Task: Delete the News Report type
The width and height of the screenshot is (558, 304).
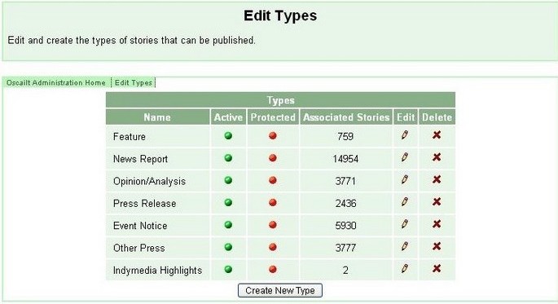Action: (x=437, y=157)
